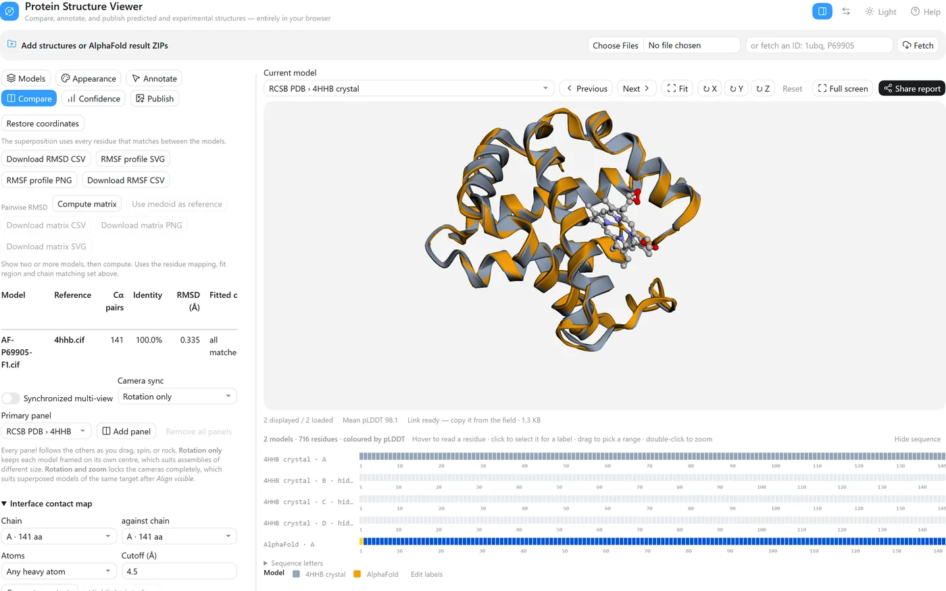Click Add panel button
The image size is (946, 591).
click(126, 431)
